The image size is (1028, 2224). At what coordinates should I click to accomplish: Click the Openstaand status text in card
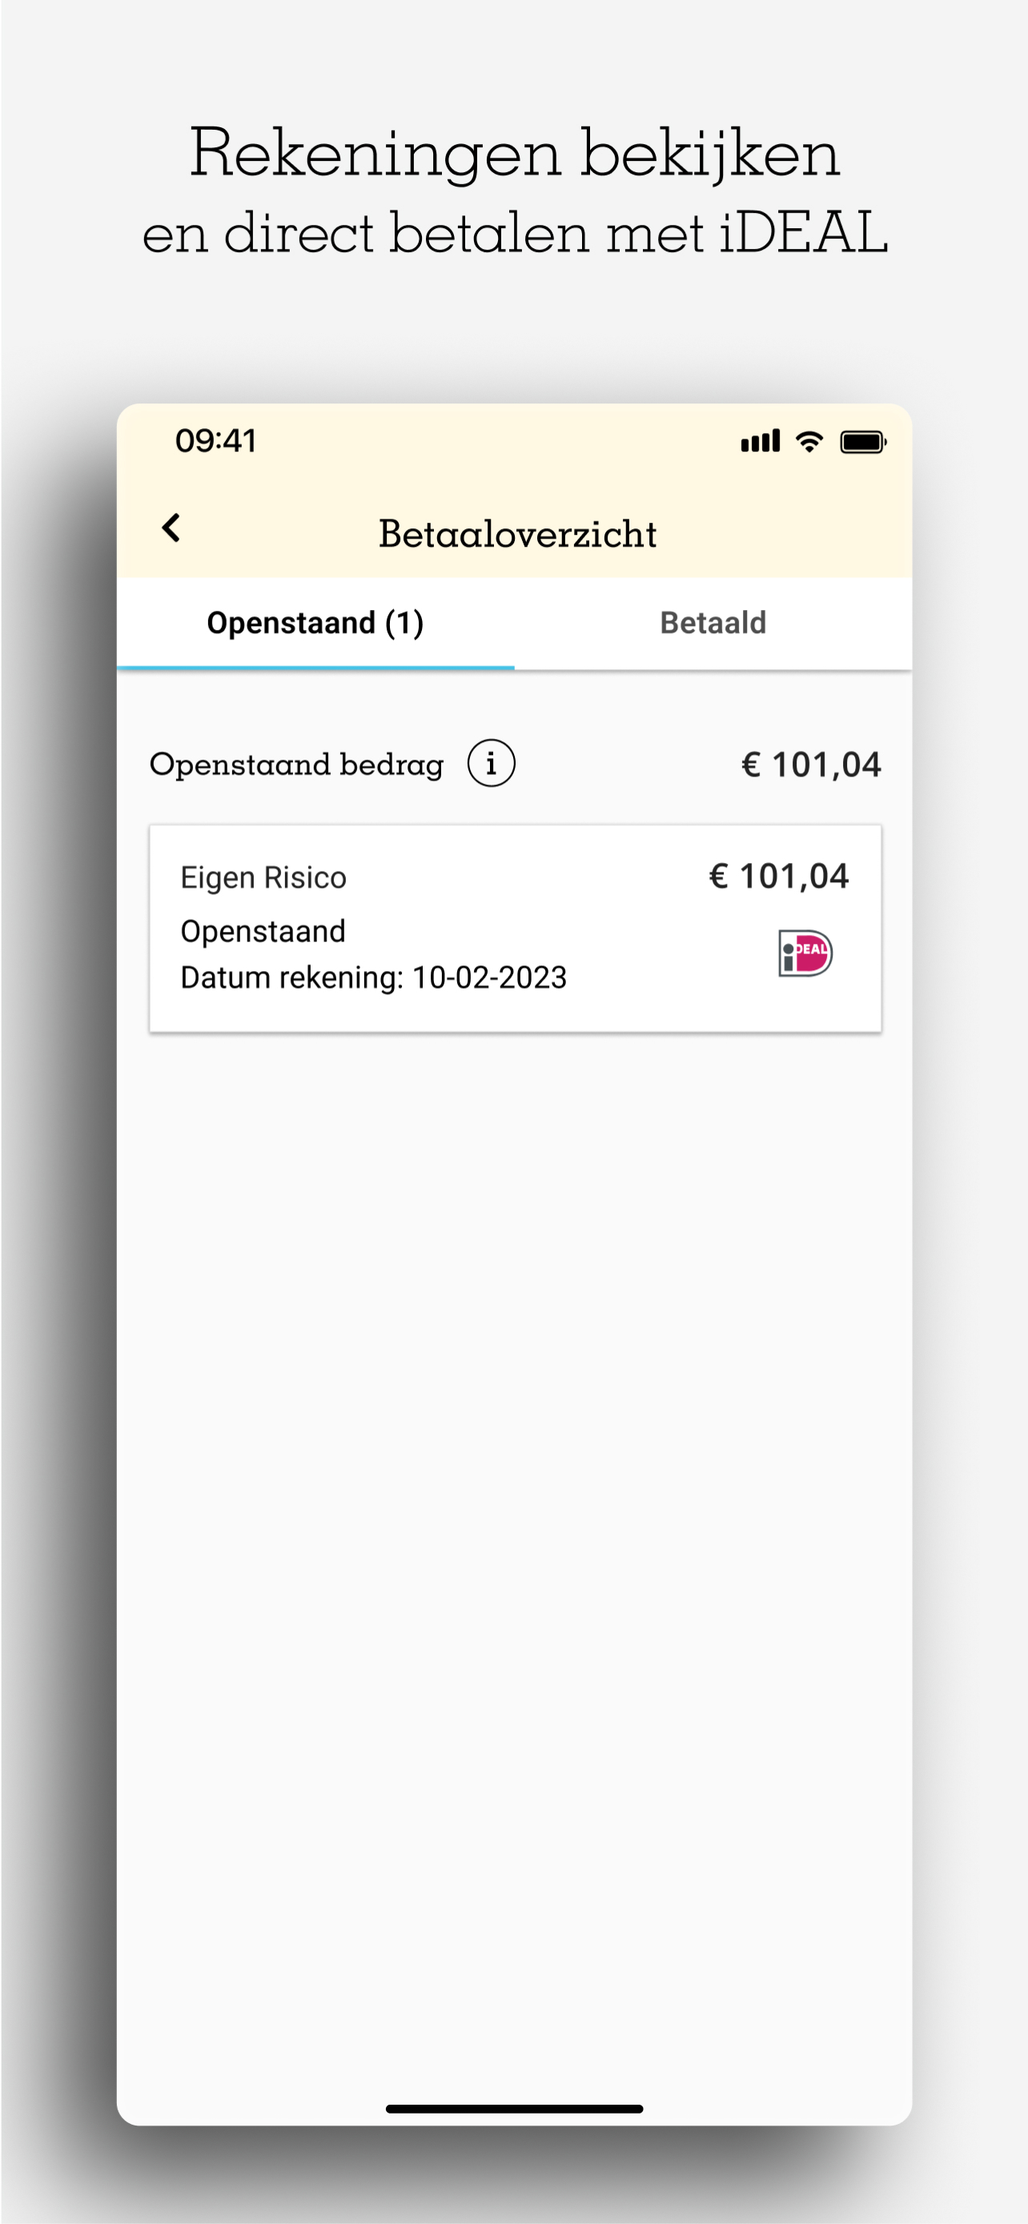(263, 931)
